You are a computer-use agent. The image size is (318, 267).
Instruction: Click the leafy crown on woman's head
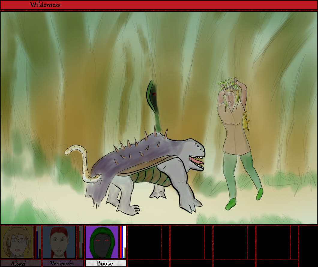click(x=228, y=84)
